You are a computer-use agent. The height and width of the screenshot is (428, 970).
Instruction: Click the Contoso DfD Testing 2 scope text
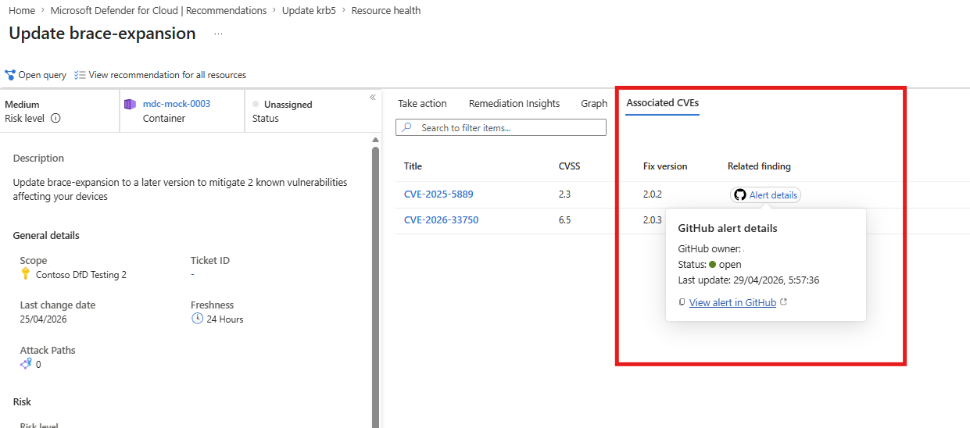[81, 275]
